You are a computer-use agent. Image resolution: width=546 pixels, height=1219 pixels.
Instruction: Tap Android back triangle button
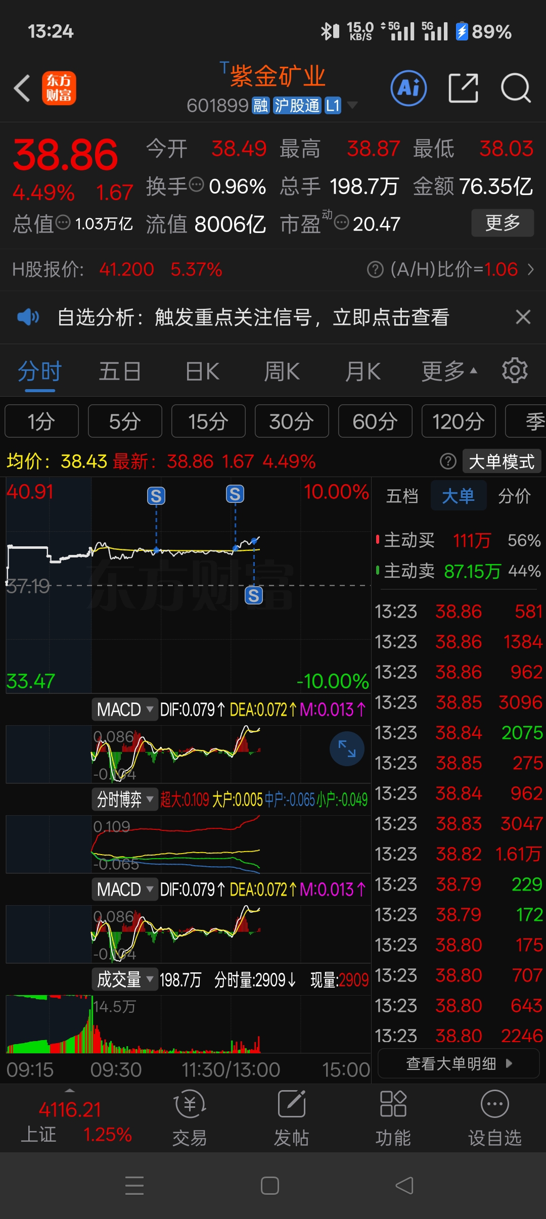[404, 1185]
